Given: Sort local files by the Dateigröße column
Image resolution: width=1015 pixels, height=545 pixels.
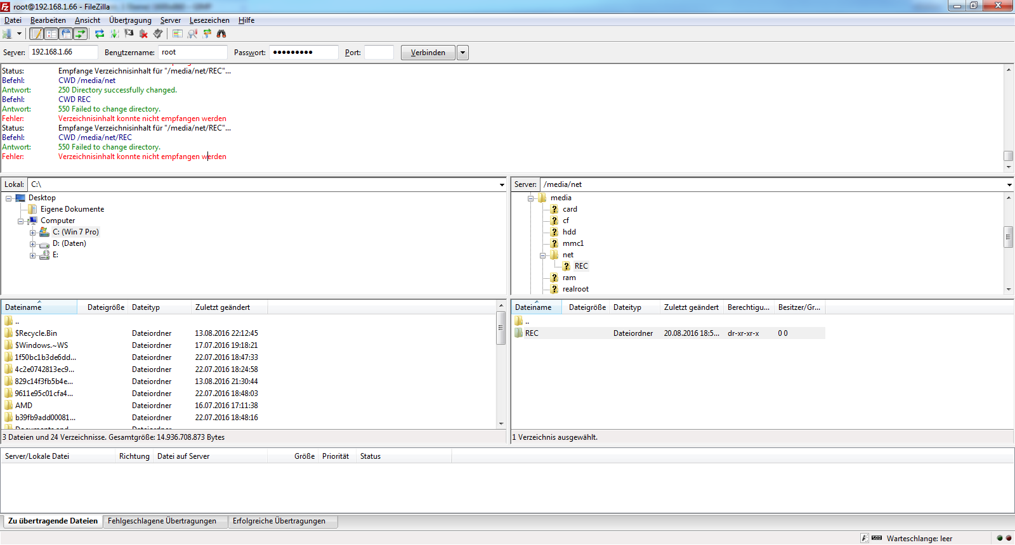Looking at the screenshot, I should pyautogui.click(x=105, y=307).
